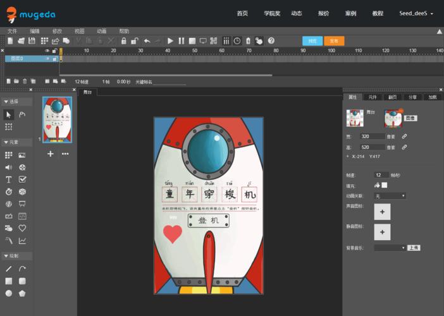Toggle the lock icon in the layer header
Screen dimensions: 444x316
pos(54,51)
